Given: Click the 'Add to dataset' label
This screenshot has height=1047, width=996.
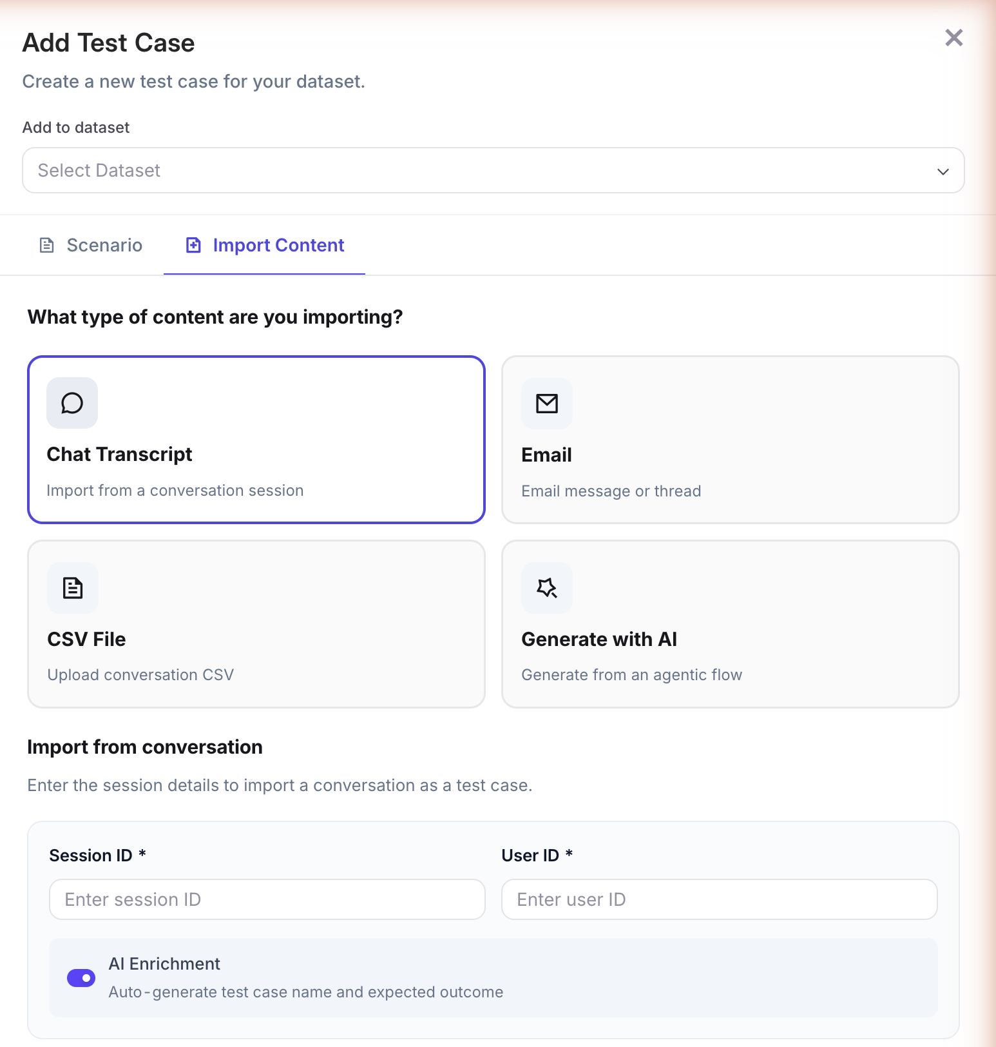Looking at the screenshot, I should pyautogui.click(x=76, y=128).
